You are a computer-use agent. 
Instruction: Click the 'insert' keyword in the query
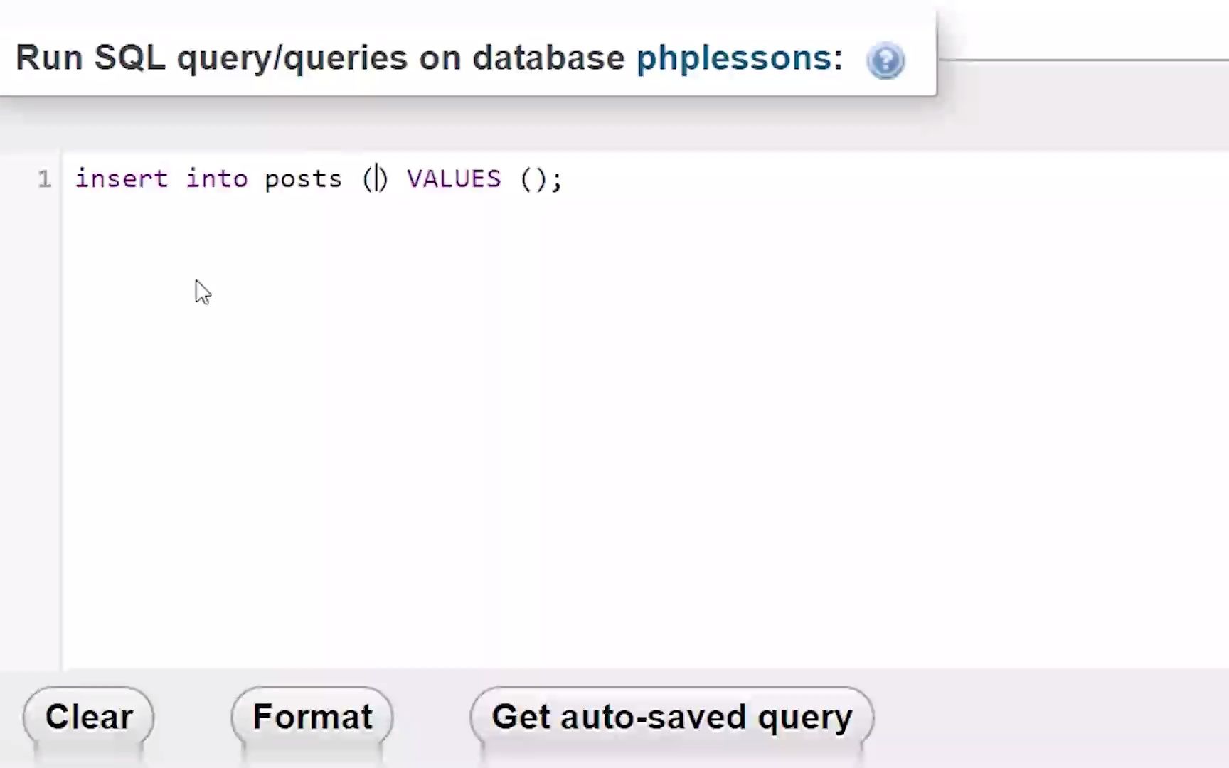122,178
